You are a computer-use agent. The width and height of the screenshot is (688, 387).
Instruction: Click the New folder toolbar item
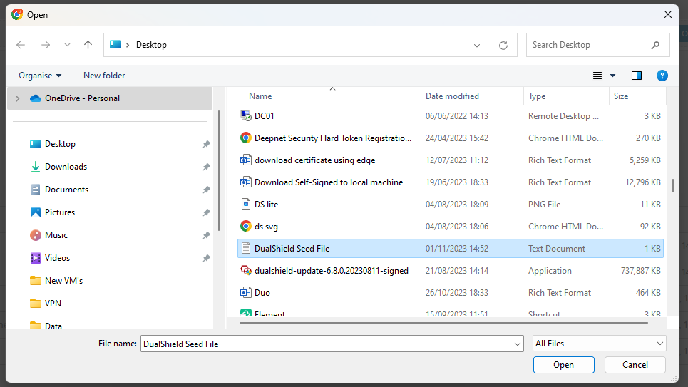[x=104, y=76]
